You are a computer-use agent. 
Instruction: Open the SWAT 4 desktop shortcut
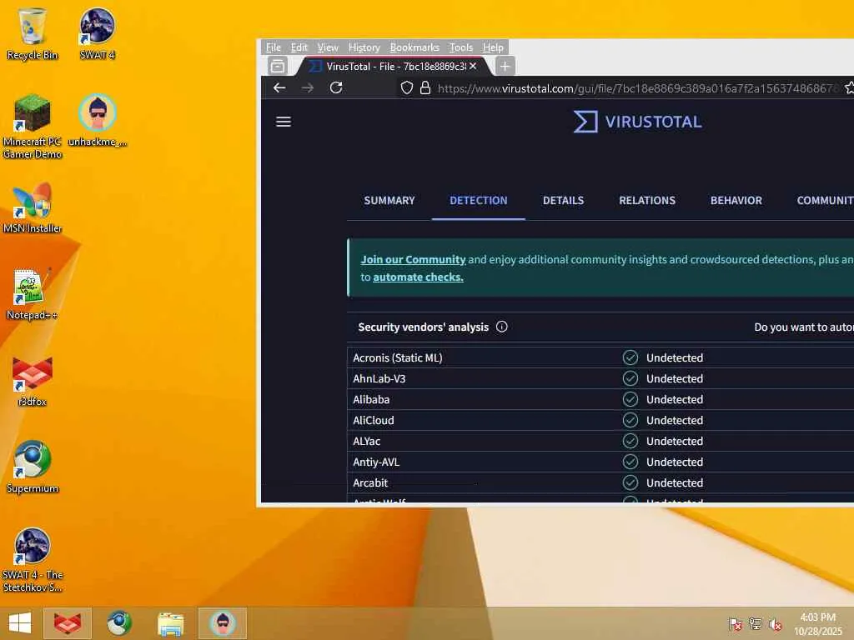(x=97, y=33)
